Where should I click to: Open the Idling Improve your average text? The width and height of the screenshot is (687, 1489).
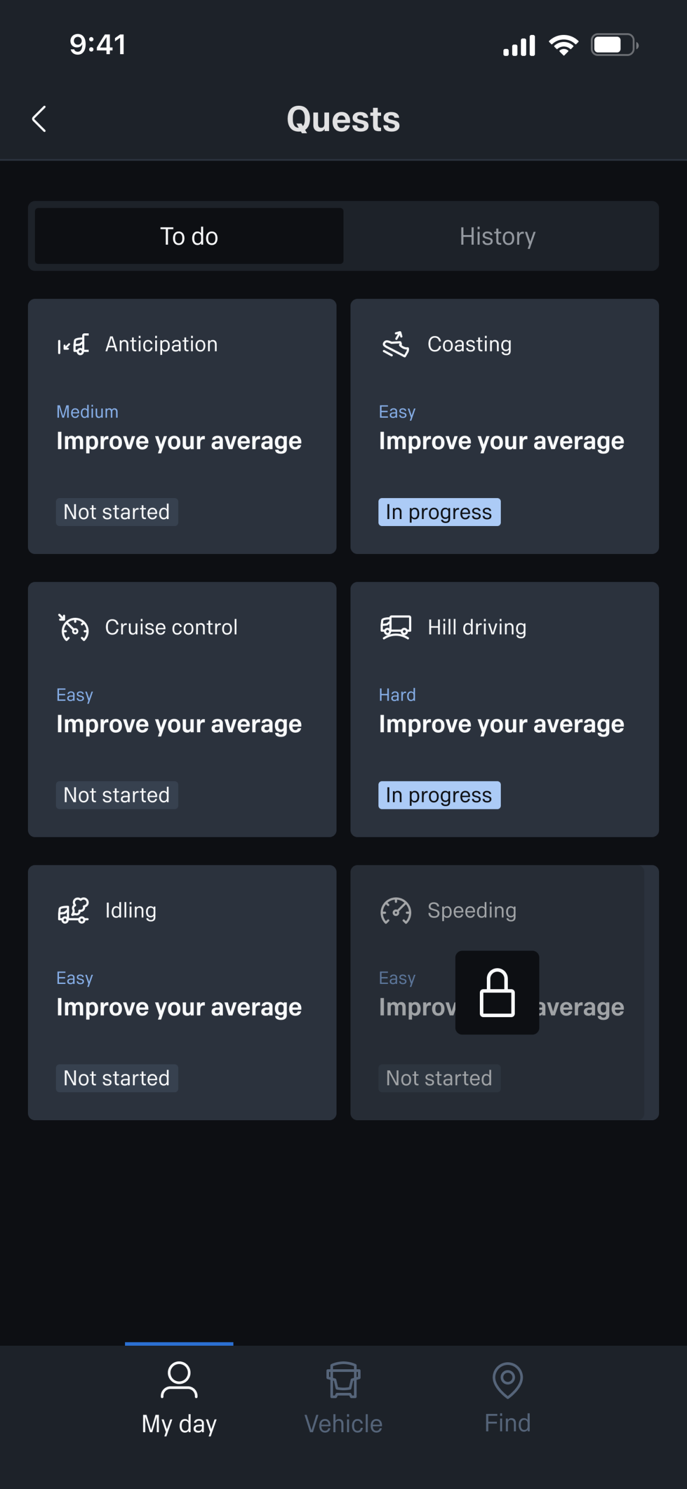click(179, 1008)
